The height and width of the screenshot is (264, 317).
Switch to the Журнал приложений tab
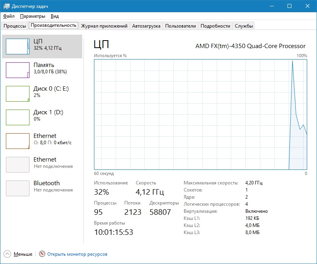coord(104,26)
